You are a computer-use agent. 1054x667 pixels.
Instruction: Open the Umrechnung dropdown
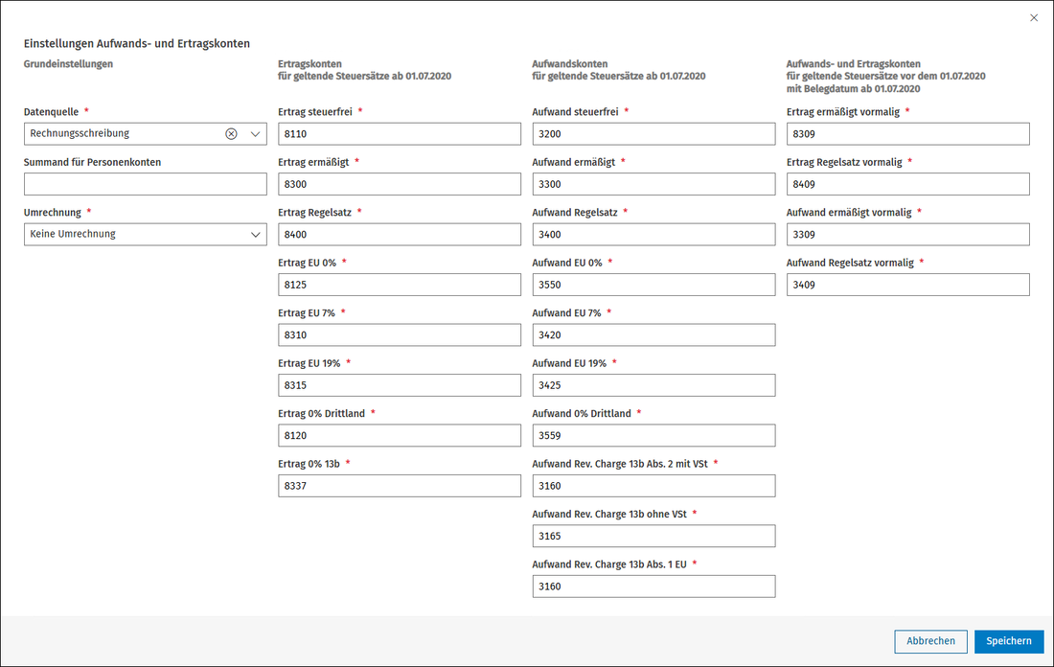tap(146, 234)
